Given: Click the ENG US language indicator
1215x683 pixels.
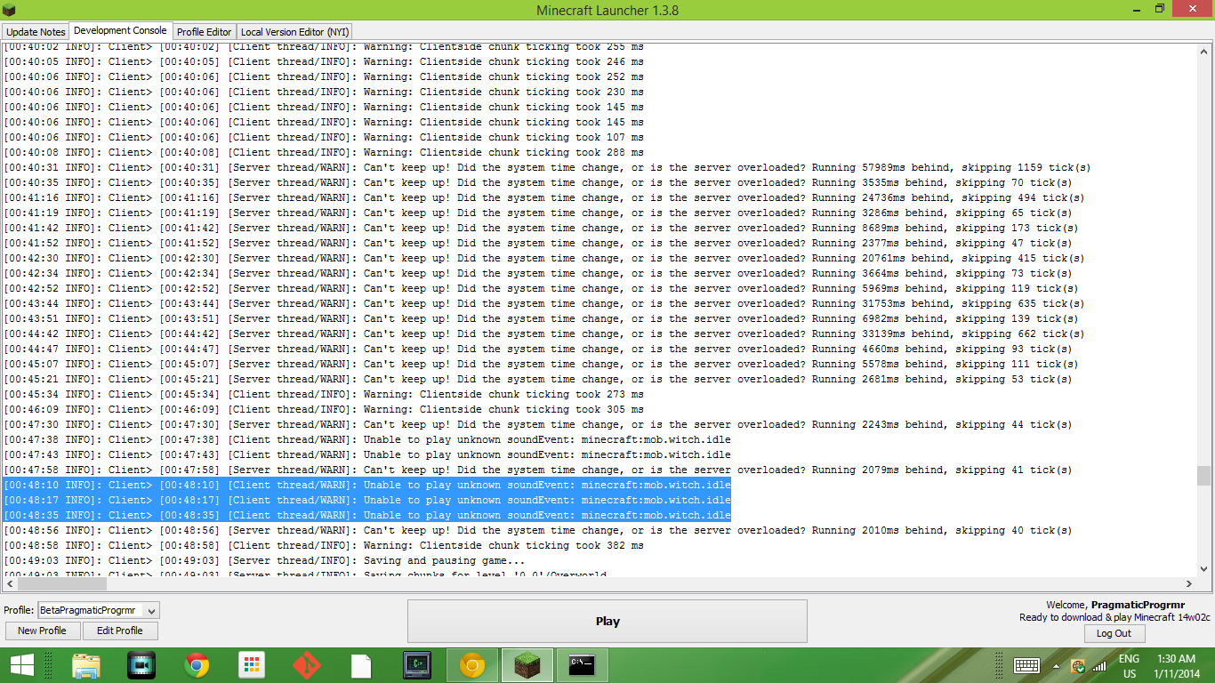Looking at the screenshot, I should tap(1129, 666).
